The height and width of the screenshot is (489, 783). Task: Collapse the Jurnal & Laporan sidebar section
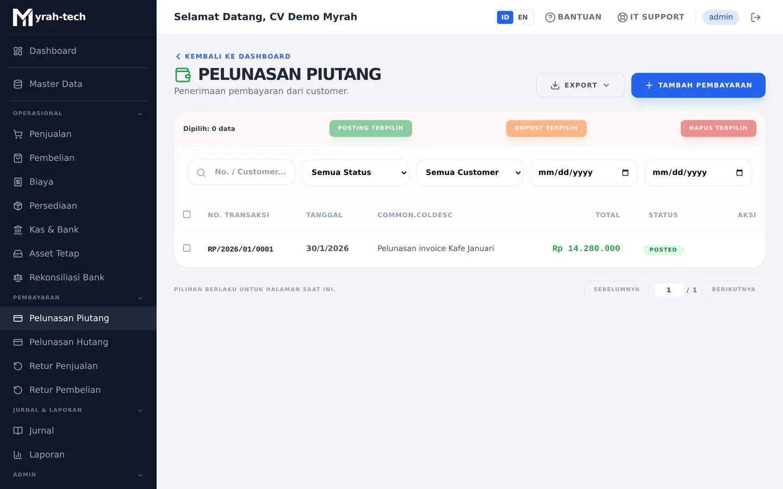tap(78, 410)
